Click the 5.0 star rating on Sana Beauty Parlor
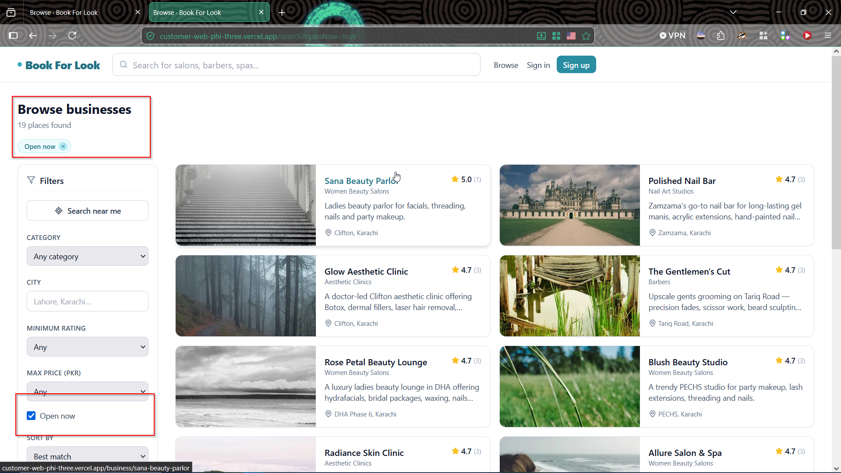 466,179
